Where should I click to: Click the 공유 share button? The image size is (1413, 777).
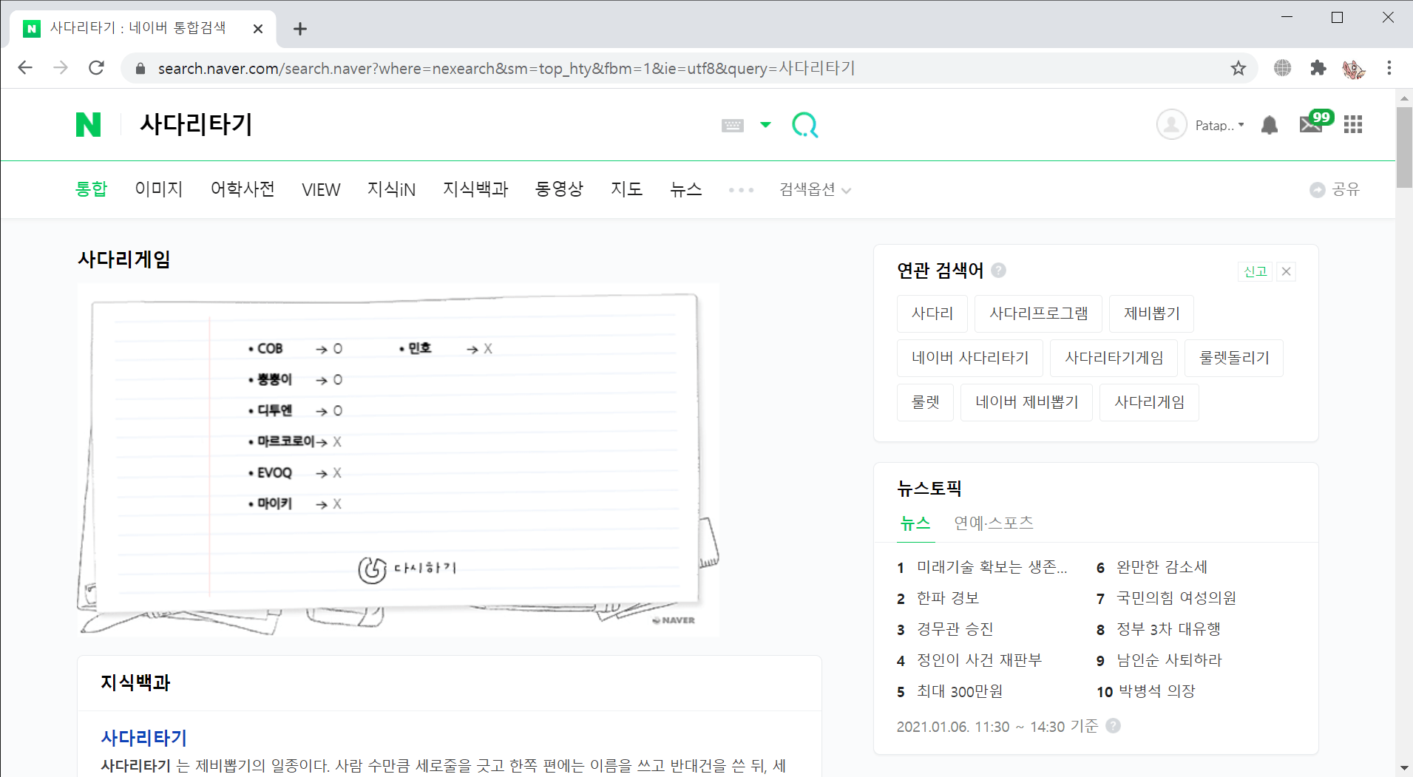tap(1335, 189)
